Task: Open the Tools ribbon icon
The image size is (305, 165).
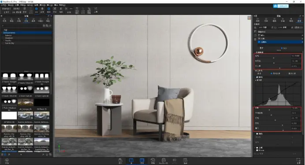Action: [x=96, y=10]
